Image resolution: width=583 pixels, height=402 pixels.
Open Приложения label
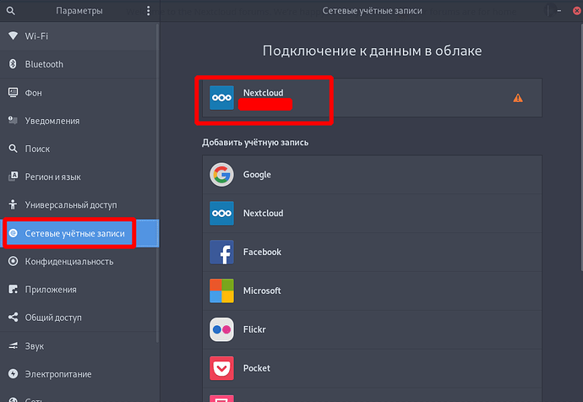pos(51,290)
